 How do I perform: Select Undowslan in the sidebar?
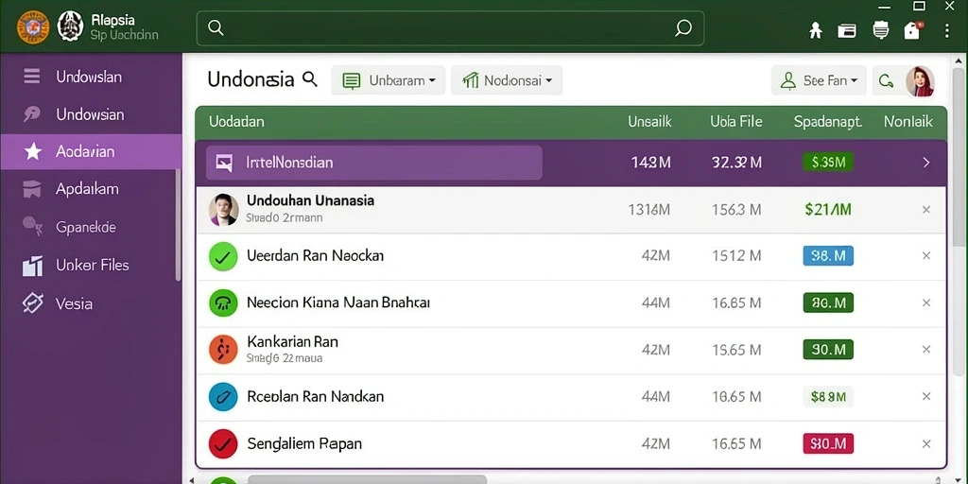pos(91,77)
